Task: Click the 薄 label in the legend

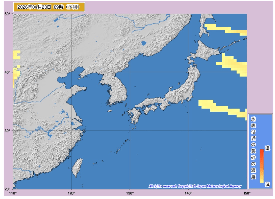Action: click(x=267, y=184)
